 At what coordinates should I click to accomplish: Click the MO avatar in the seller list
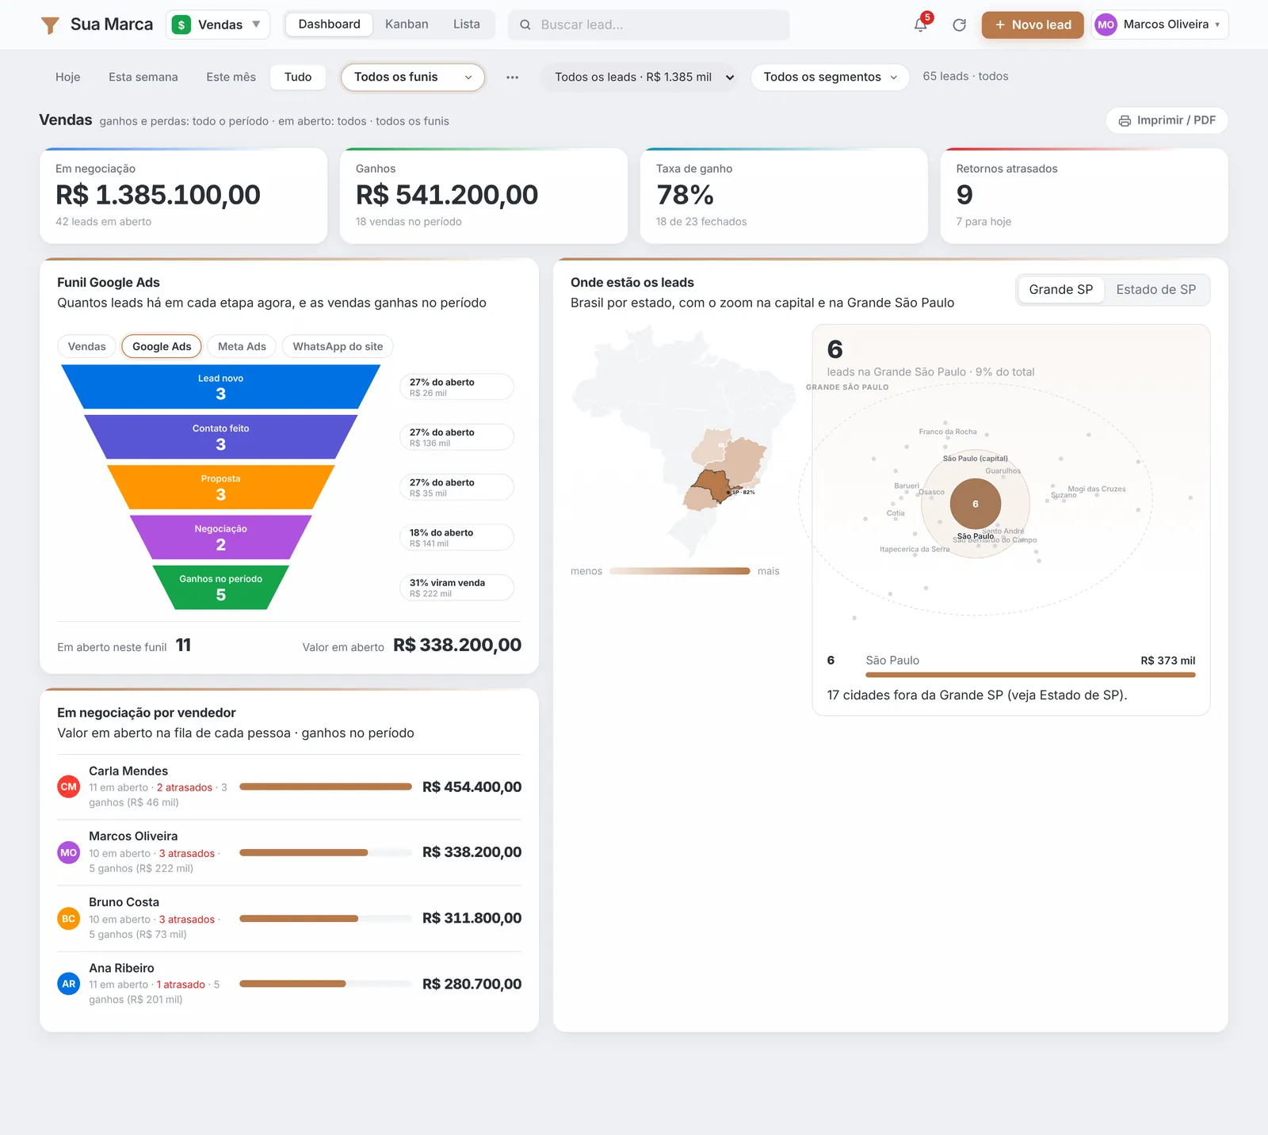coord(69,852)
